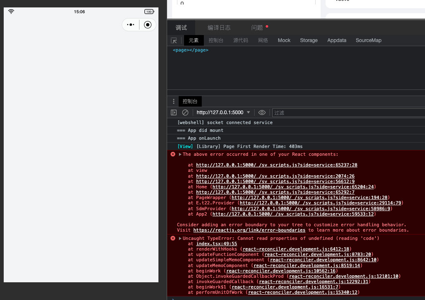Open the console drawer kebab menu
Viewport: 425px width, 300px height.
(173, 101)
